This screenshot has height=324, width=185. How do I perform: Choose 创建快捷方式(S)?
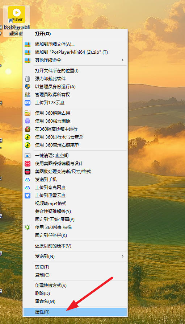pyautogui.click(x=75, y=286)
